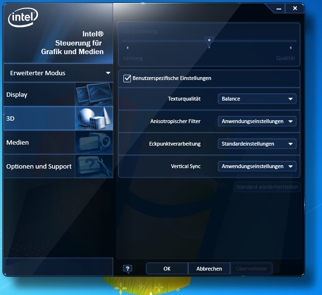Uncheck Benutzerspezifische Einstellungen checkbox
Image resolution: width=322 pixels, height=295 pixels.
click(127, 79)
